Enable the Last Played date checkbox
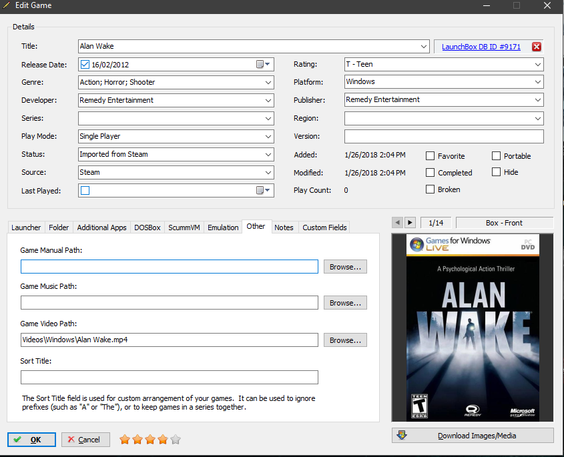 click(x=85, y=190)
